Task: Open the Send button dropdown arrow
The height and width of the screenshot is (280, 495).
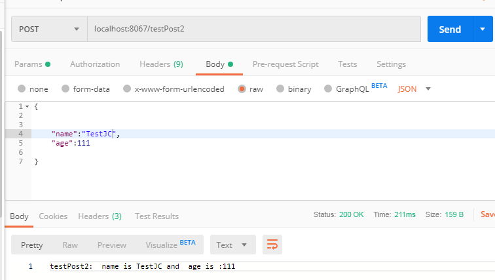Action: click(x=483, y=29)
